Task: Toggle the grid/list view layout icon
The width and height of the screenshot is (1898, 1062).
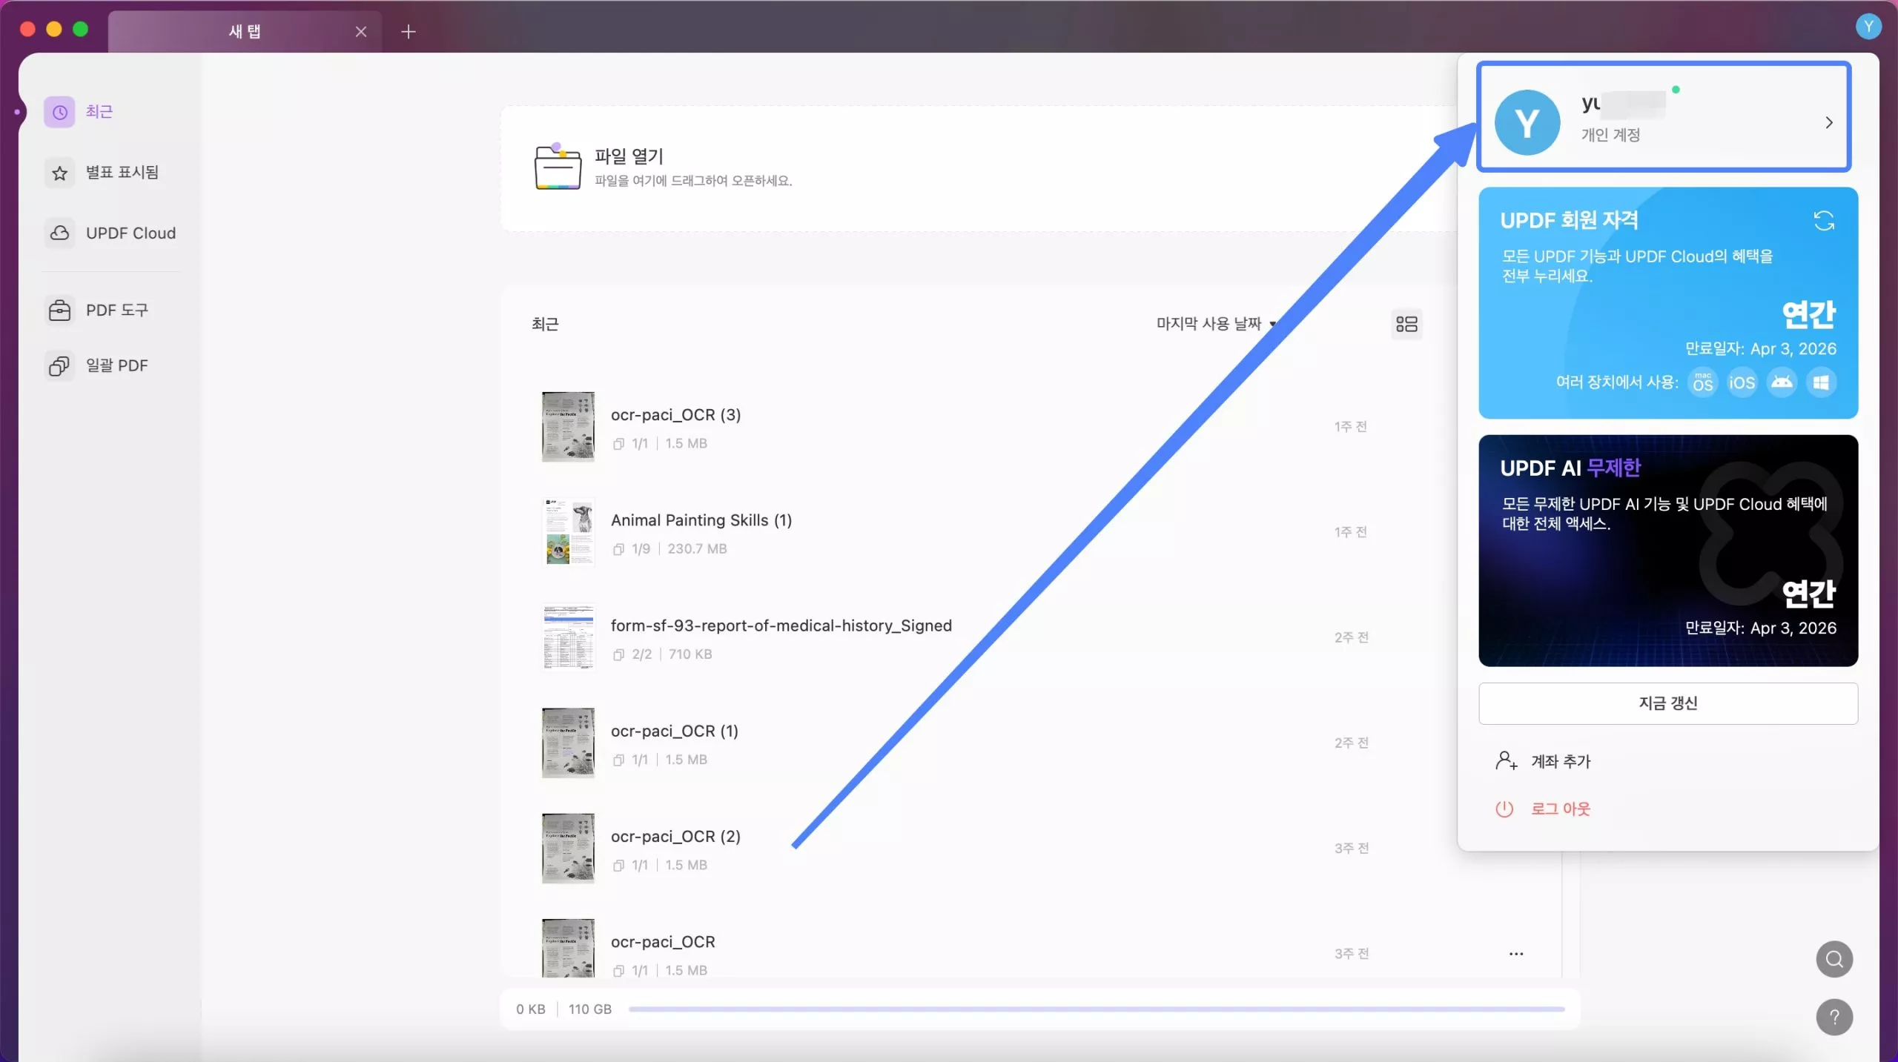Action: click(x=1406, y=324)
